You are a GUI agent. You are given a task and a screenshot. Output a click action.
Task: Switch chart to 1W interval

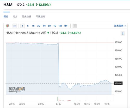tap(60, 26)
